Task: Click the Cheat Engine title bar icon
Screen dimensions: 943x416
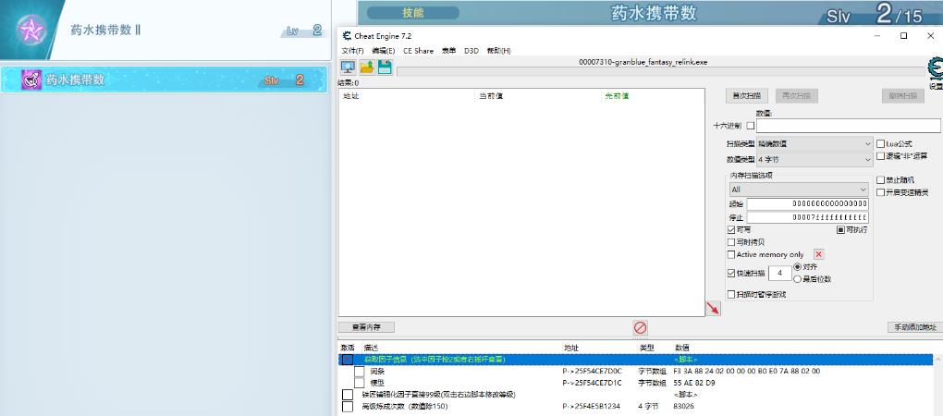Action: [x=347, y=36]
